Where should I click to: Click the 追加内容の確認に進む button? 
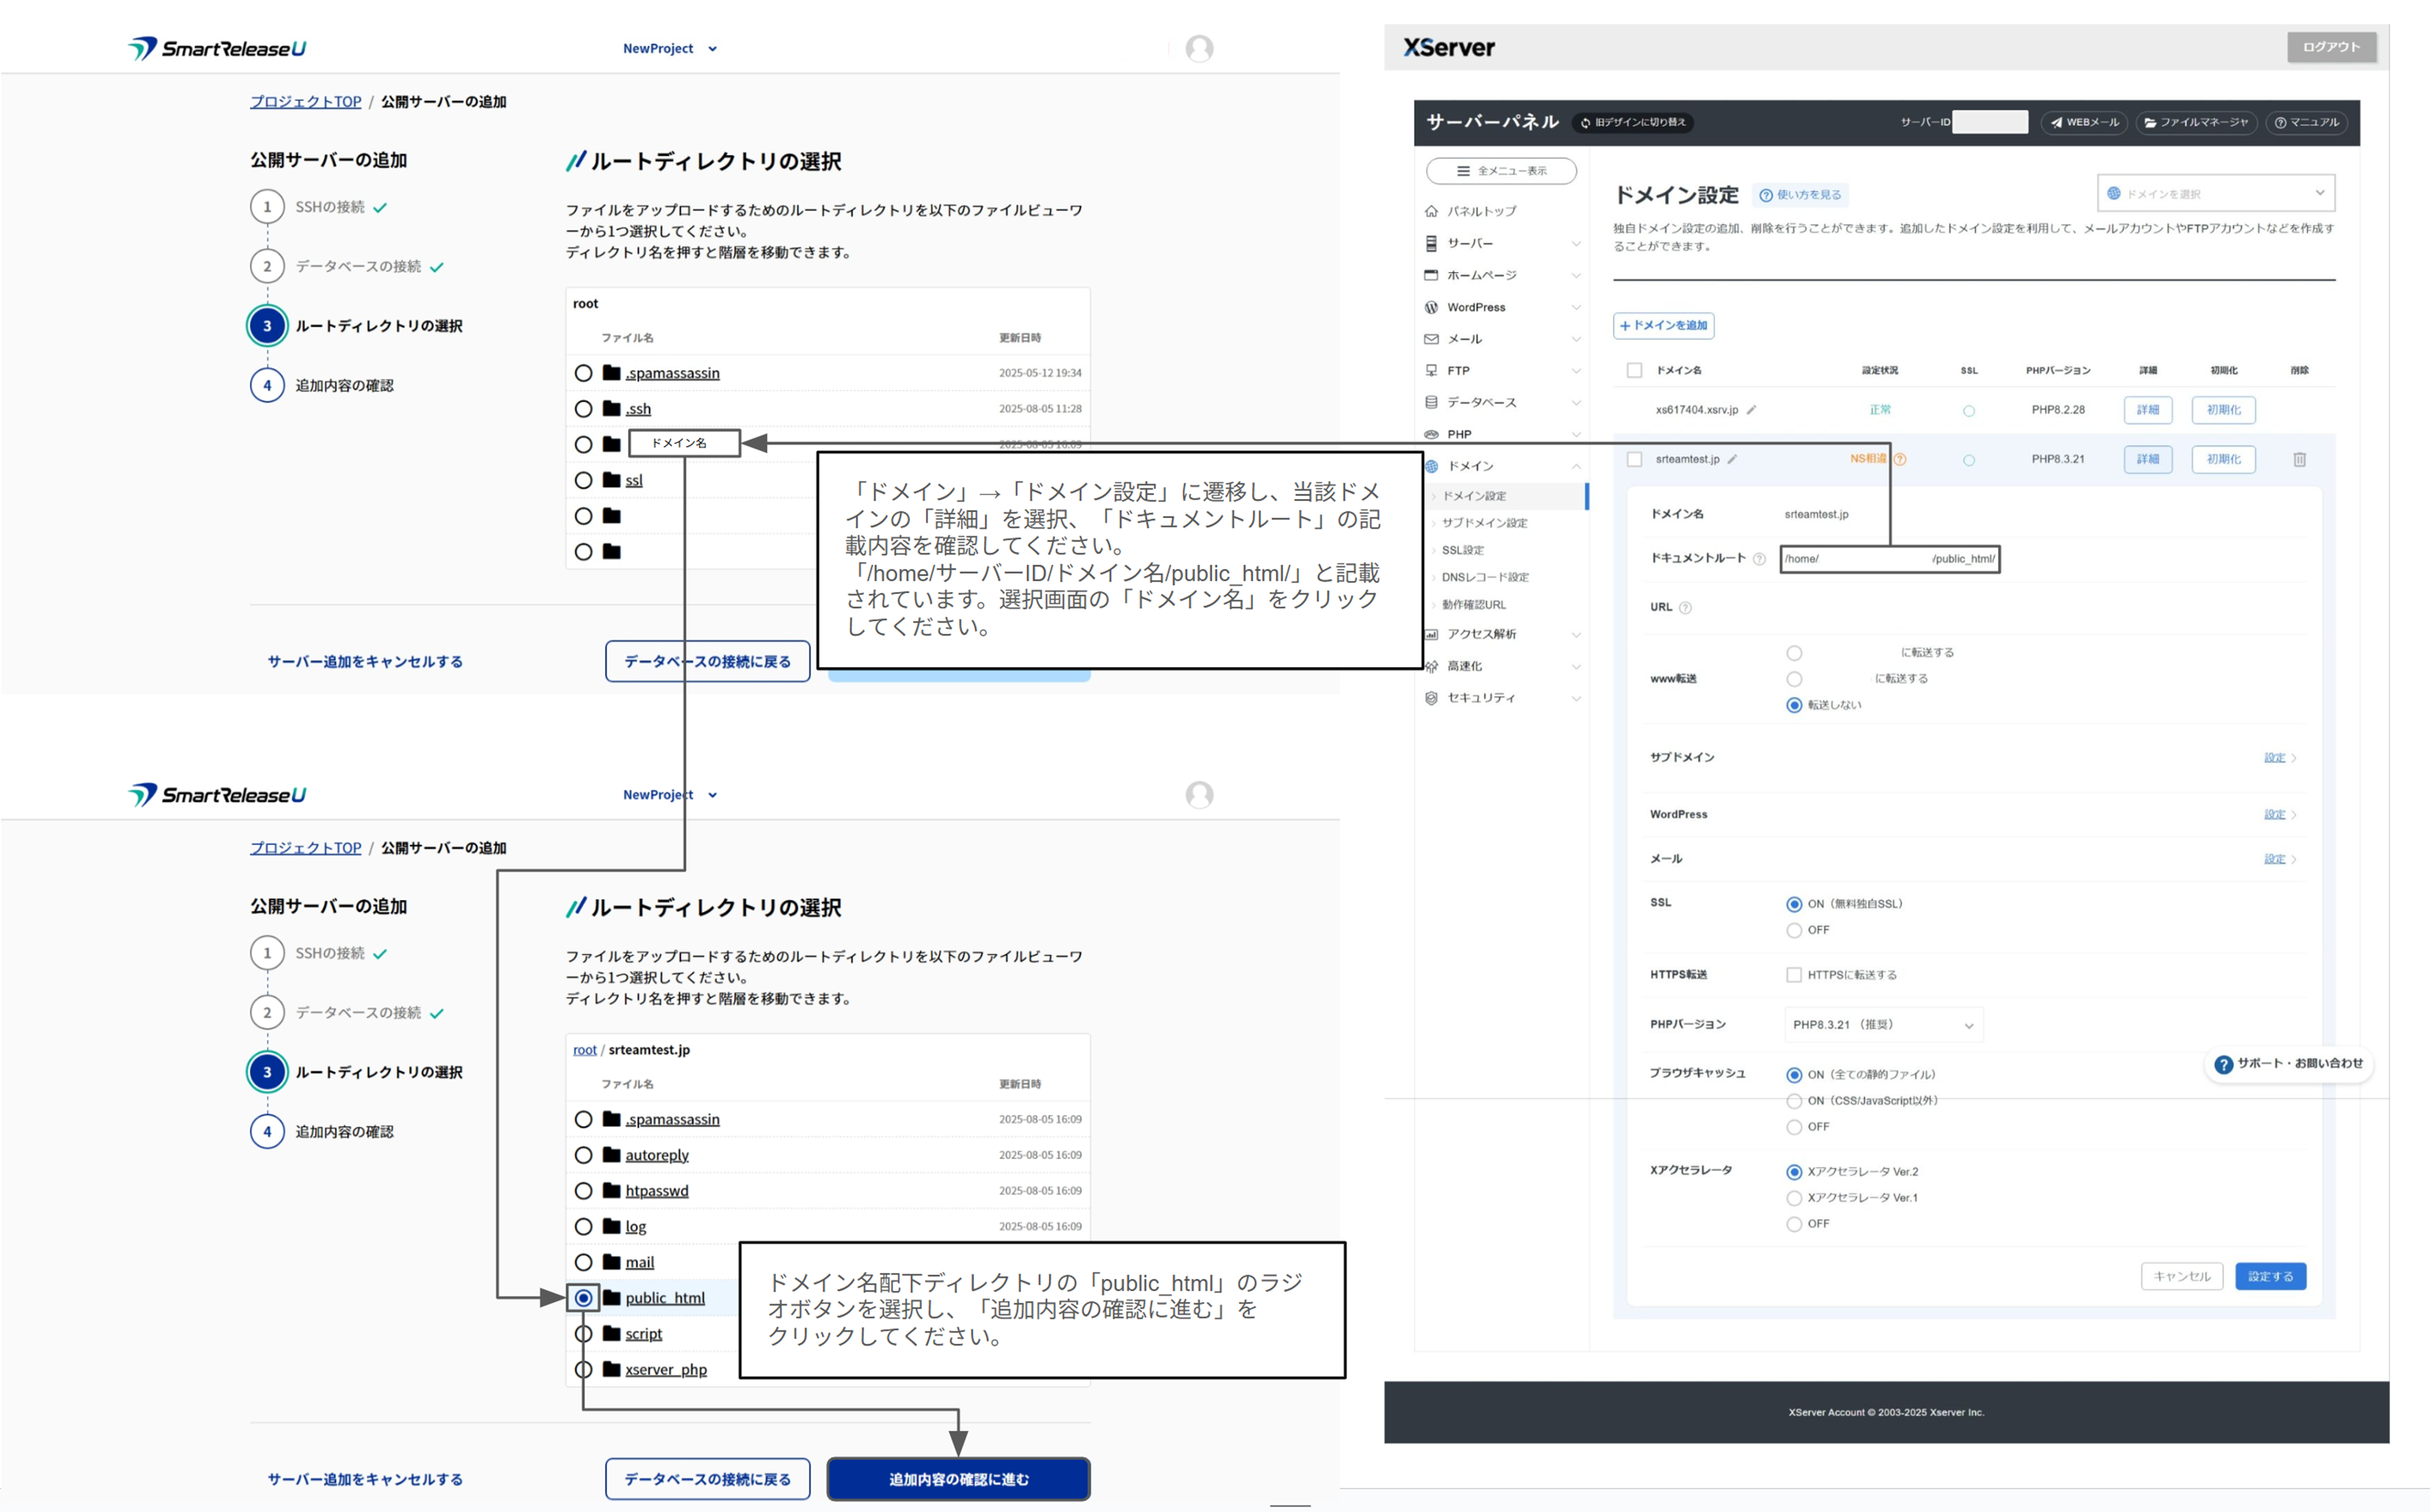tap(957, 1479)
